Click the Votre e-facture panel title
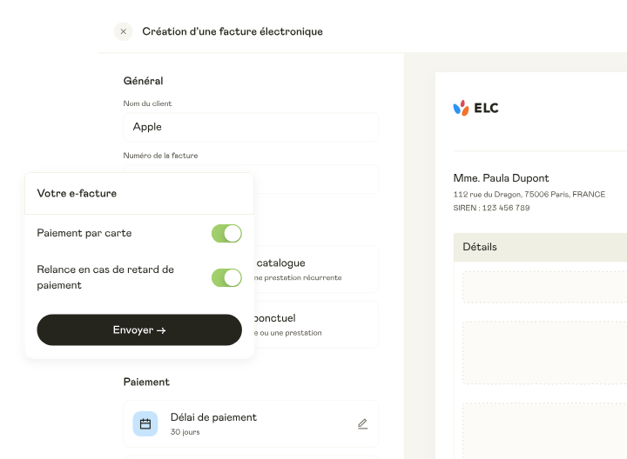Screen dimensions: 627x459 click(77, 193)
